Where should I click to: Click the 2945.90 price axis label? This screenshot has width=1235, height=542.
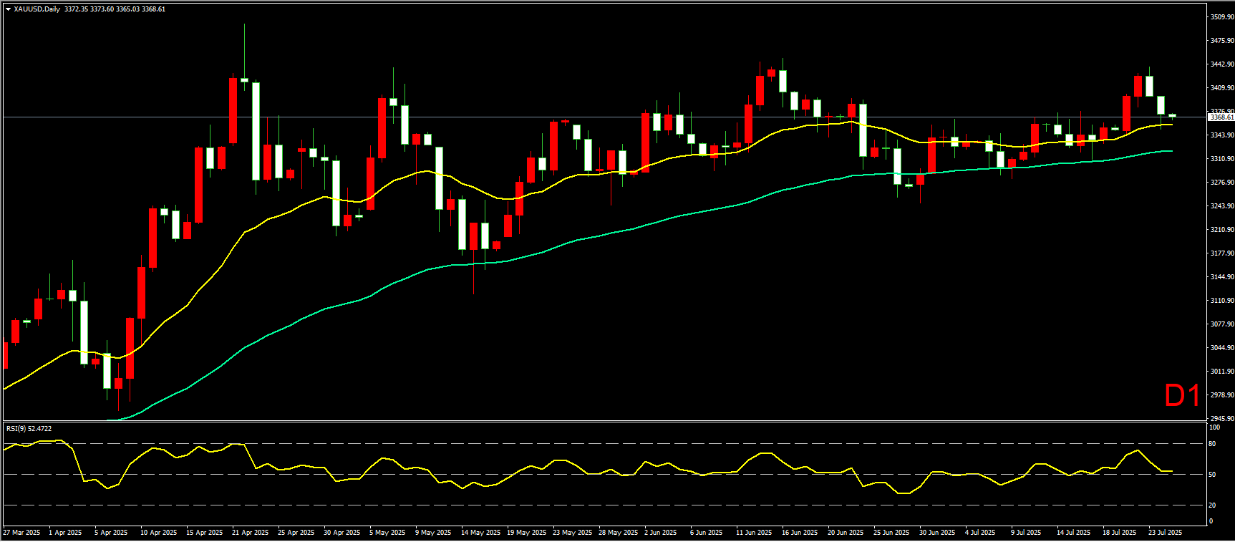click(x=1221, y=418)
